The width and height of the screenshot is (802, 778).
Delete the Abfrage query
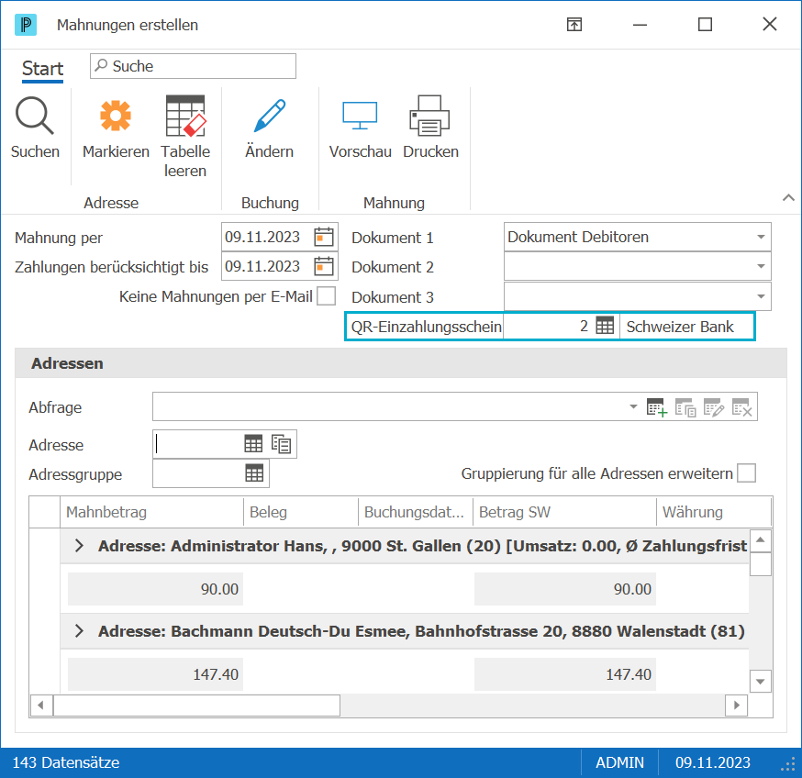pyautogui.click(x=742, y=407)
